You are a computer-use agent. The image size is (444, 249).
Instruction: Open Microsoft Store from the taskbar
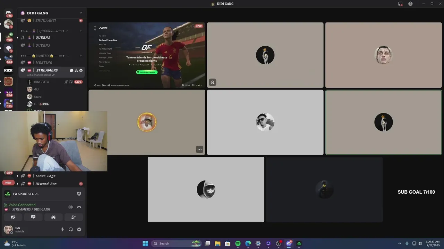tap(228, 243)
